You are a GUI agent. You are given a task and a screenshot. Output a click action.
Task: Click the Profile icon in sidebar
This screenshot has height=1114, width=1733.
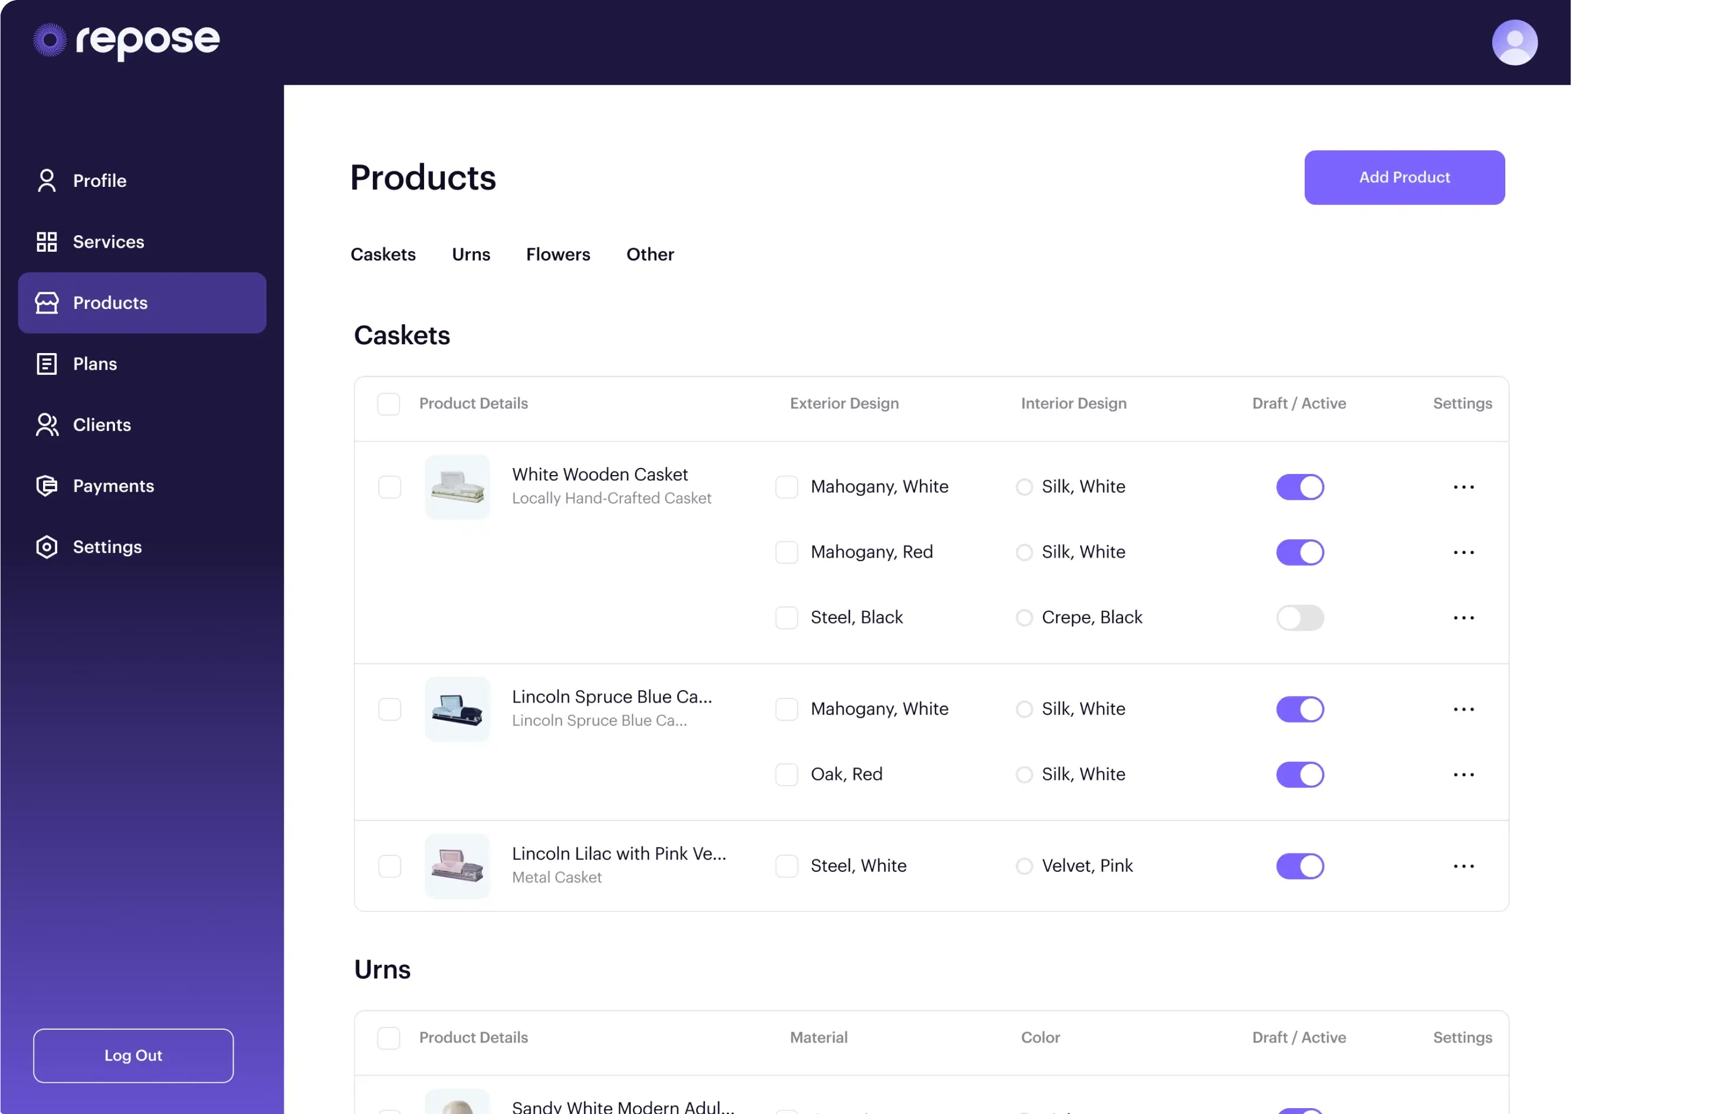pyautogui.click(x=45, y=179)
